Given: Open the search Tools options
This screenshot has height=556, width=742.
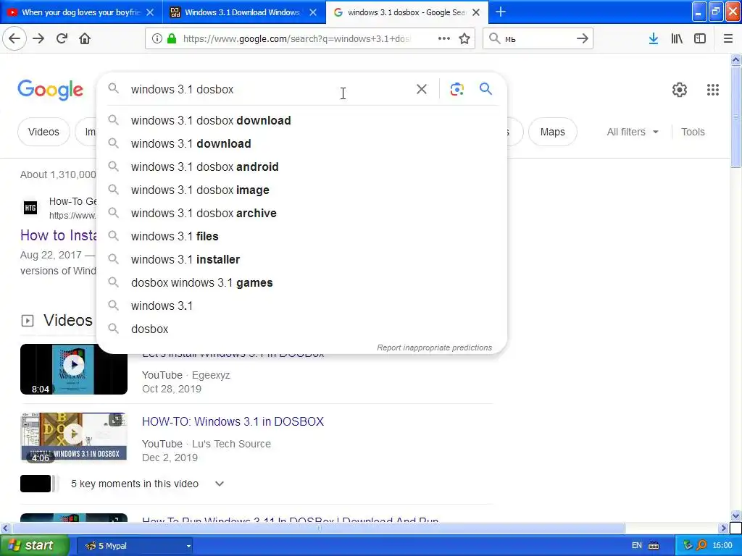Looking at the screenshot, I should pyautogui.click(x=692, y=132).
